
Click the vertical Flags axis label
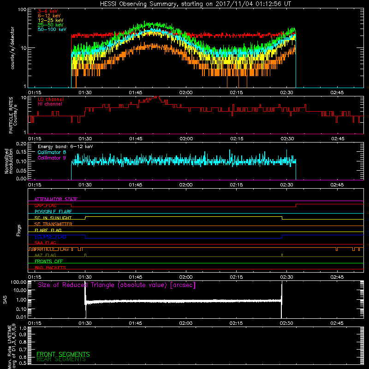[x=19, y=230]
